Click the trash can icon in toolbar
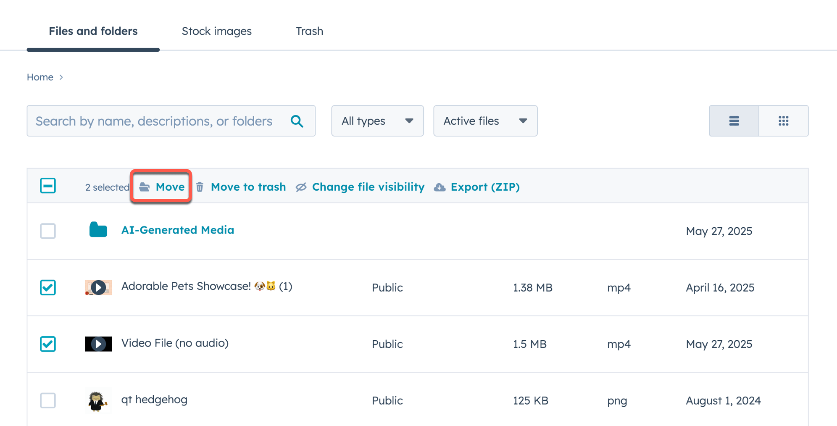The image size is (837, 426). click(x=200, y=187)
